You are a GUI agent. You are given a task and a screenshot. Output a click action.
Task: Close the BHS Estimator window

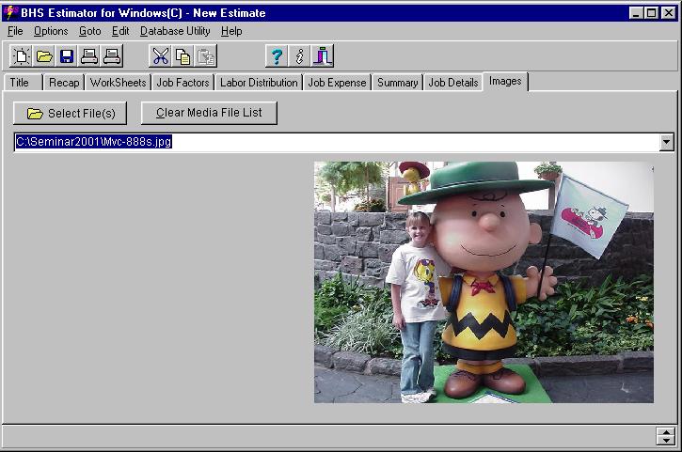pos(669,13)
